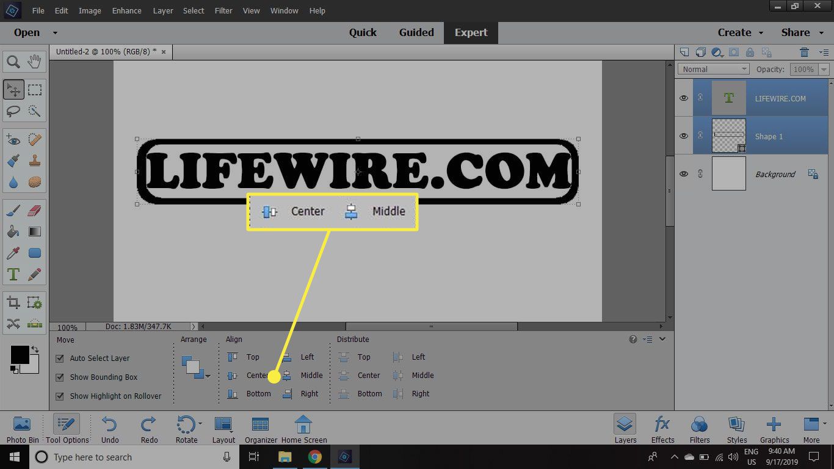
Task: Select the Spot Healing bandage tool
Action: click(x=35, y=140)
